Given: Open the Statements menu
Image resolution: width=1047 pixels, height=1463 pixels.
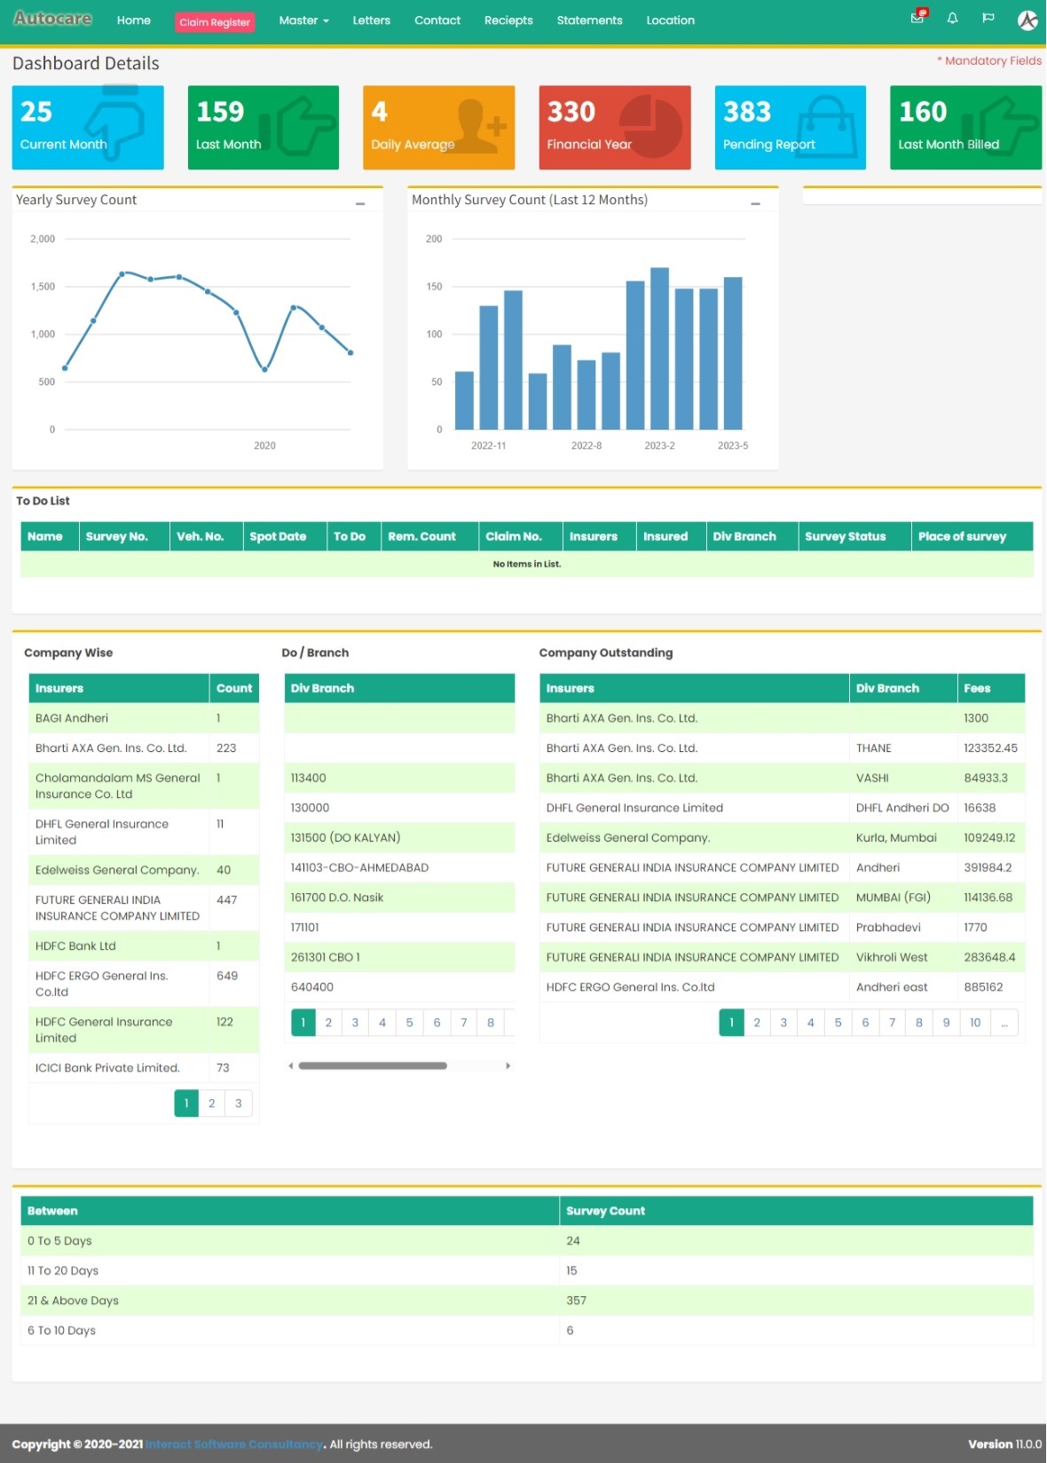Looking at the screenshot, I should click(x=589, y=20).
